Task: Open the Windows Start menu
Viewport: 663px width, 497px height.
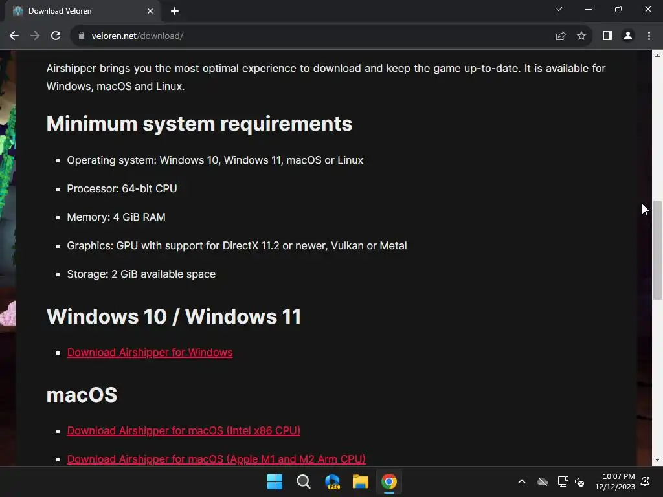Action: click(x=275, y=481)
